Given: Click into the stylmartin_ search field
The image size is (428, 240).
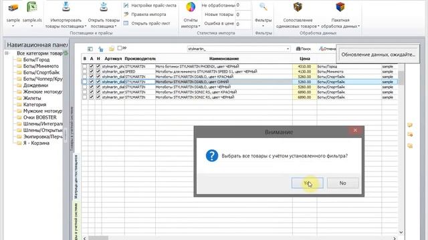Looking at the screenshot, I should (236, 49).
